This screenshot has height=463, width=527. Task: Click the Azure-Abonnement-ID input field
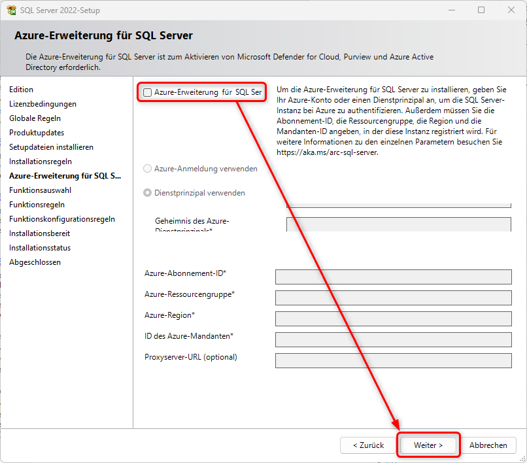[393, 277]
